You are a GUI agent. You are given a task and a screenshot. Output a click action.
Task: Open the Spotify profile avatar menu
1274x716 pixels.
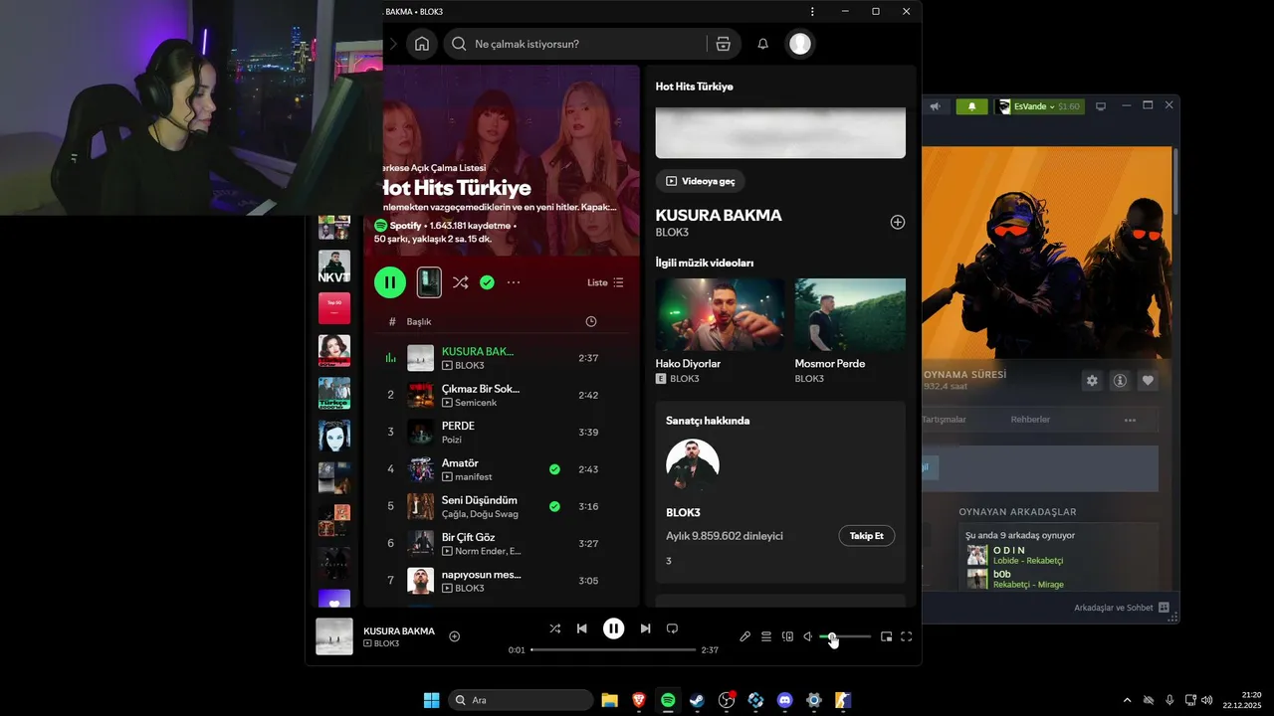click(x=800, y=44)
